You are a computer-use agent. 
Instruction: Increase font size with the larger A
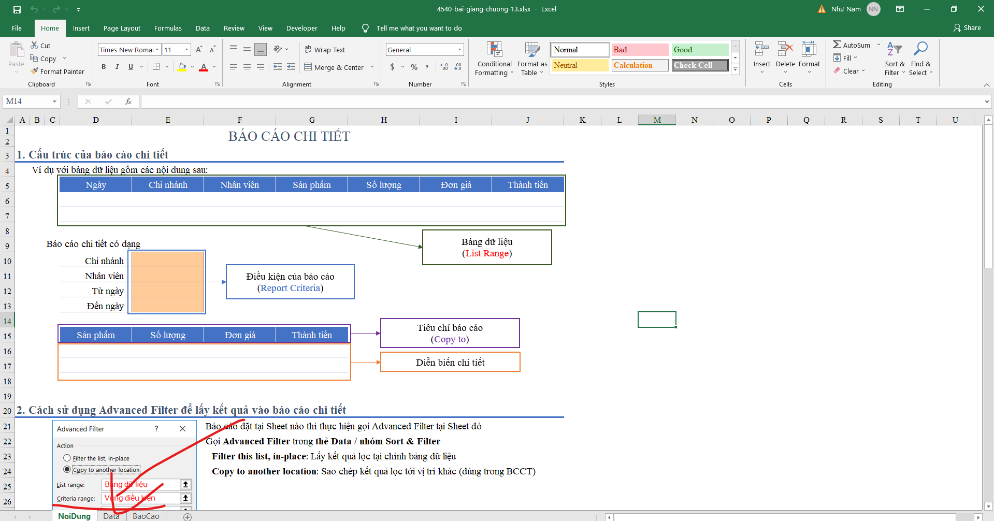(x=199, y=50)
